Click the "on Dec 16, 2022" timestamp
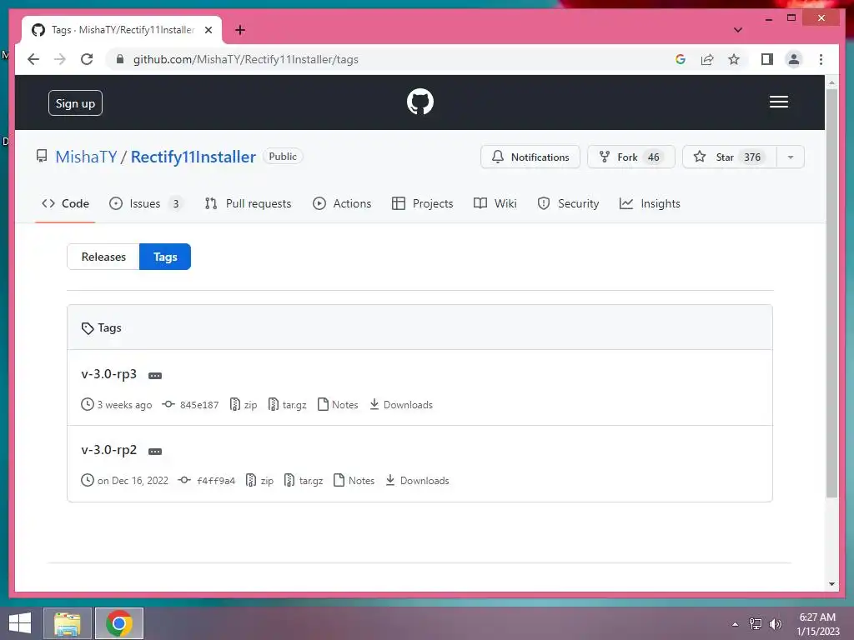This screenshot has height=640, width=854. [133, 481]
